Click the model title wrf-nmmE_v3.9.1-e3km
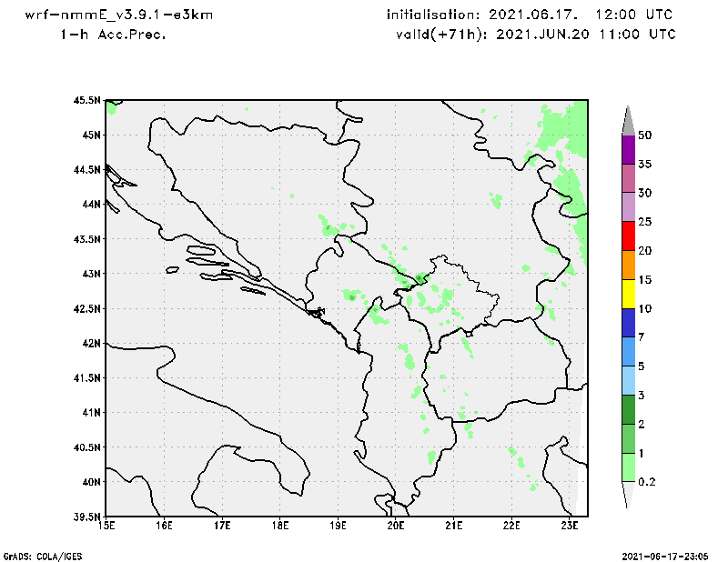The height and width of the screenshot is (562, 728). pyautogui.click(x=119, y=15)
